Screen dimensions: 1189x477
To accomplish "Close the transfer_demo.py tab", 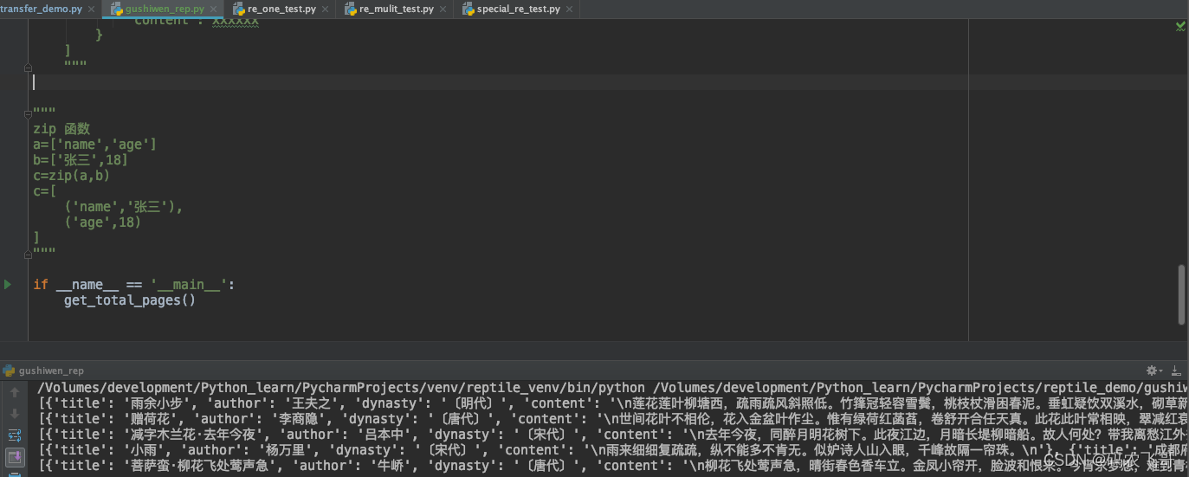I will (x=92, y=9).
